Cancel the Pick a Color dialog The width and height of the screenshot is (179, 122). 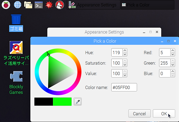[x=139, y=114]
